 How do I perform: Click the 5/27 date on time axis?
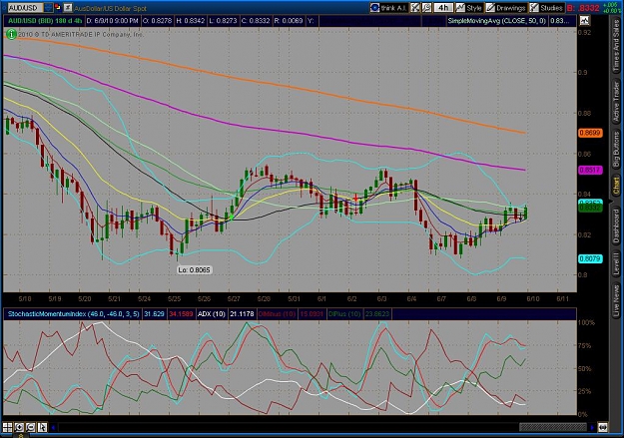[x=234, y=298]
